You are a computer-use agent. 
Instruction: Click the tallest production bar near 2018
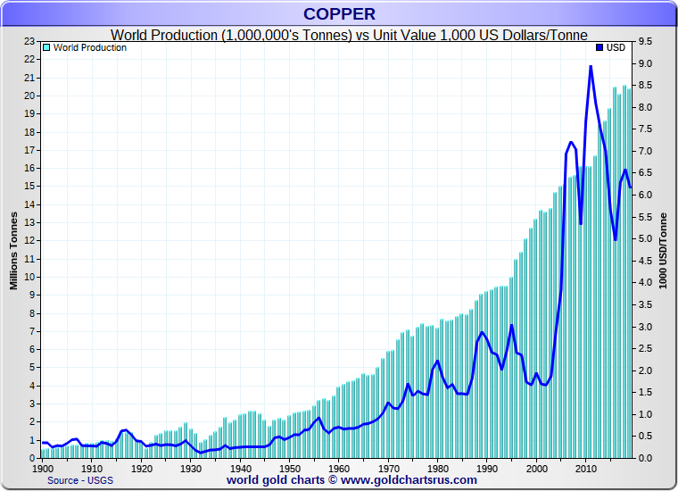click(624, 271)
